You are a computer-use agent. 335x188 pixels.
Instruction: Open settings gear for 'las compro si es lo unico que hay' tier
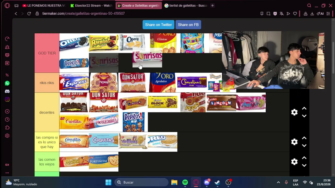tap(294, 142)
